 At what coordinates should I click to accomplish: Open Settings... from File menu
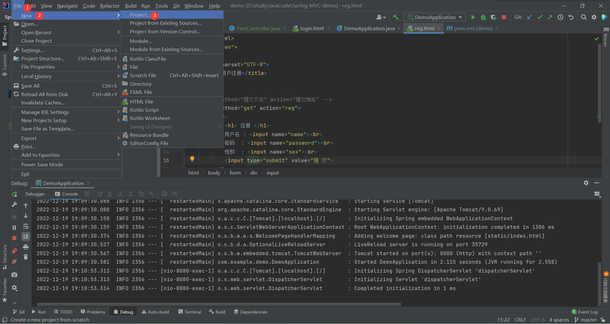[x=67, y=50]
